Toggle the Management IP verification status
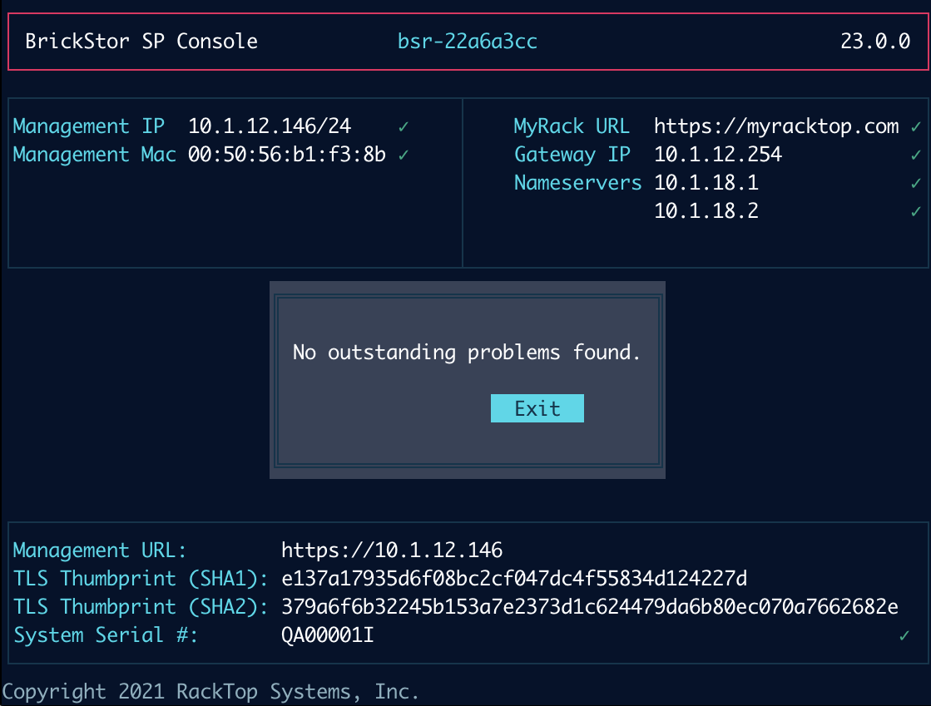 tap(403, 126)
